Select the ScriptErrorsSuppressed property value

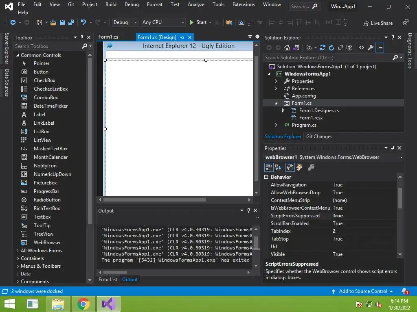coord(364,216)
